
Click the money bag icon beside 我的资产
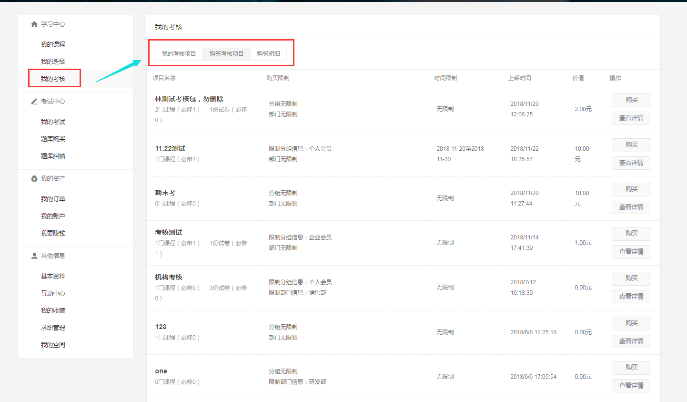click(x=34, y=179)
